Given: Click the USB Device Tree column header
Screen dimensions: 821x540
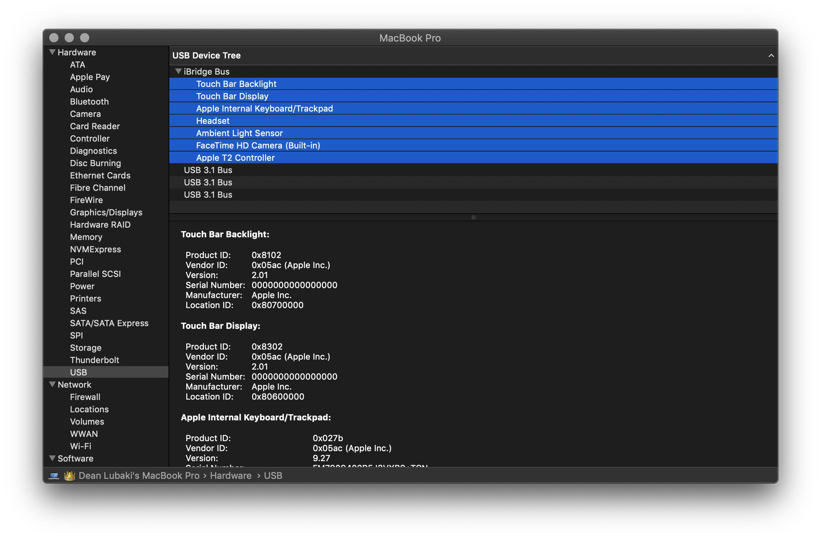Looking at the screenshot, I should pos(473,55).
